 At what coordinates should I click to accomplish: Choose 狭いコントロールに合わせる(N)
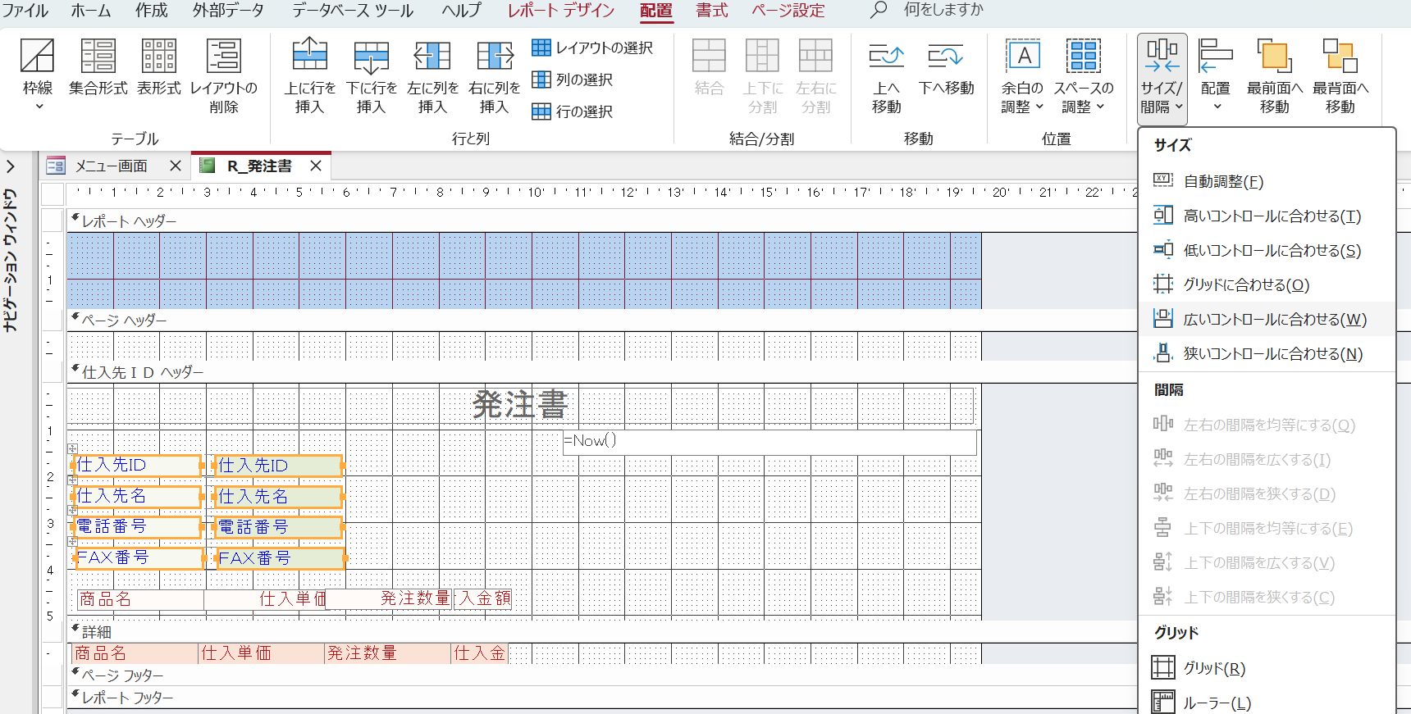coord(1267,353)
